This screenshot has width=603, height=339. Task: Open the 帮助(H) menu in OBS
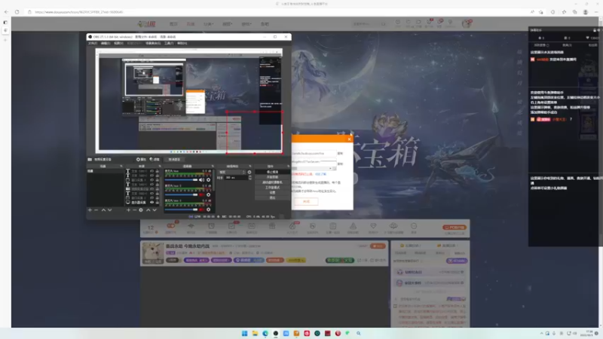182,43
